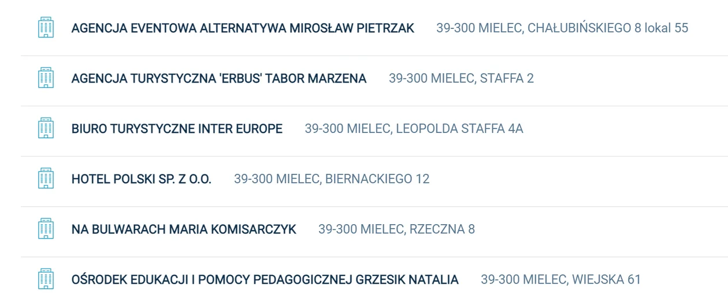Screen dimensions: 728x305
Task: Select the Rzeczna 8 address text
Action: (x=396, y=229)
